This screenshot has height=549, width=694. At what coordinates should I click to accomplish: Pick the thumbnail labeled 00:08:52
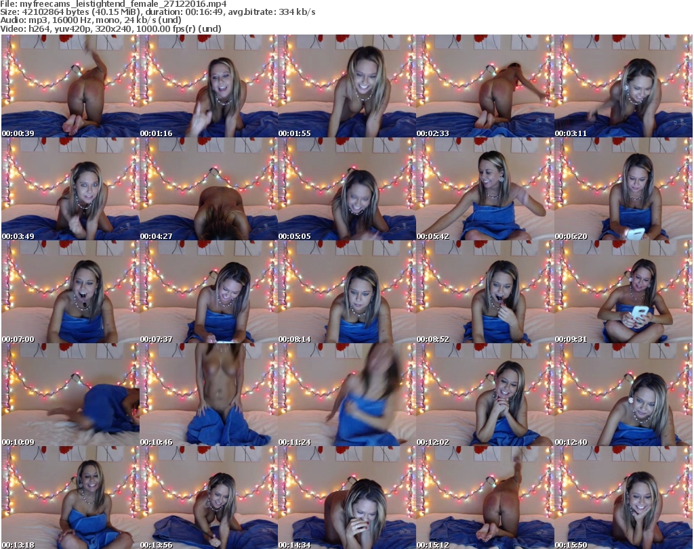tap(485, 292)
